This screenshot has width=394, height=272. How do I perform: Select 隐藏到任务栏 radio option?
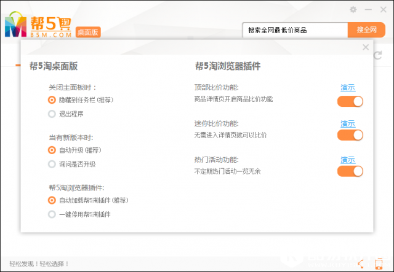52,99
